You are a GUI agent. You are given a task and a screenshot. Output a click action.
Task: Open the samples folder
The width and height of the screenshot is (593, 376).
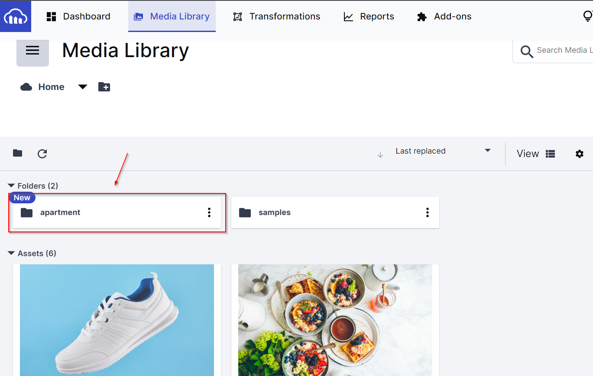pyautogui.click(x=335, y=212)
